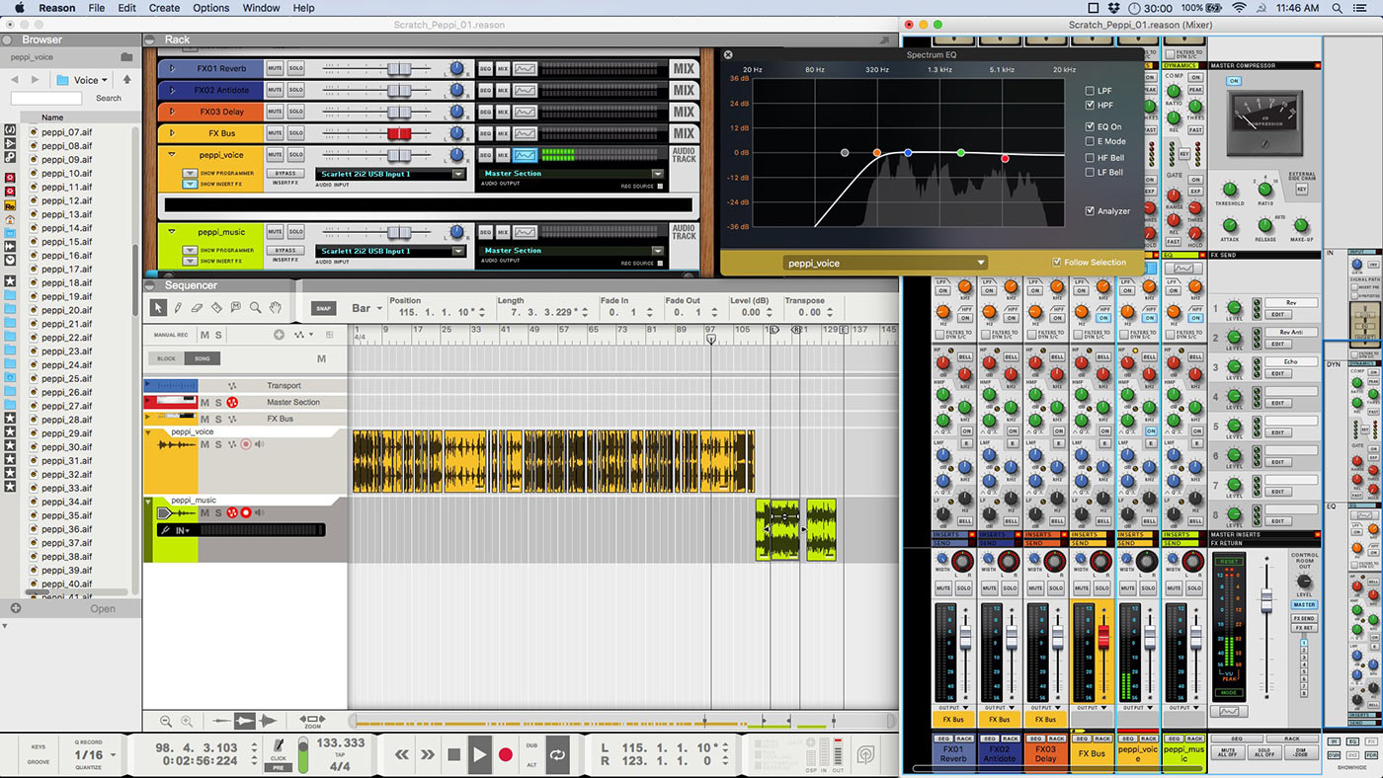
Task: Switch to BLOCK mode button
Action: (166, 358)
